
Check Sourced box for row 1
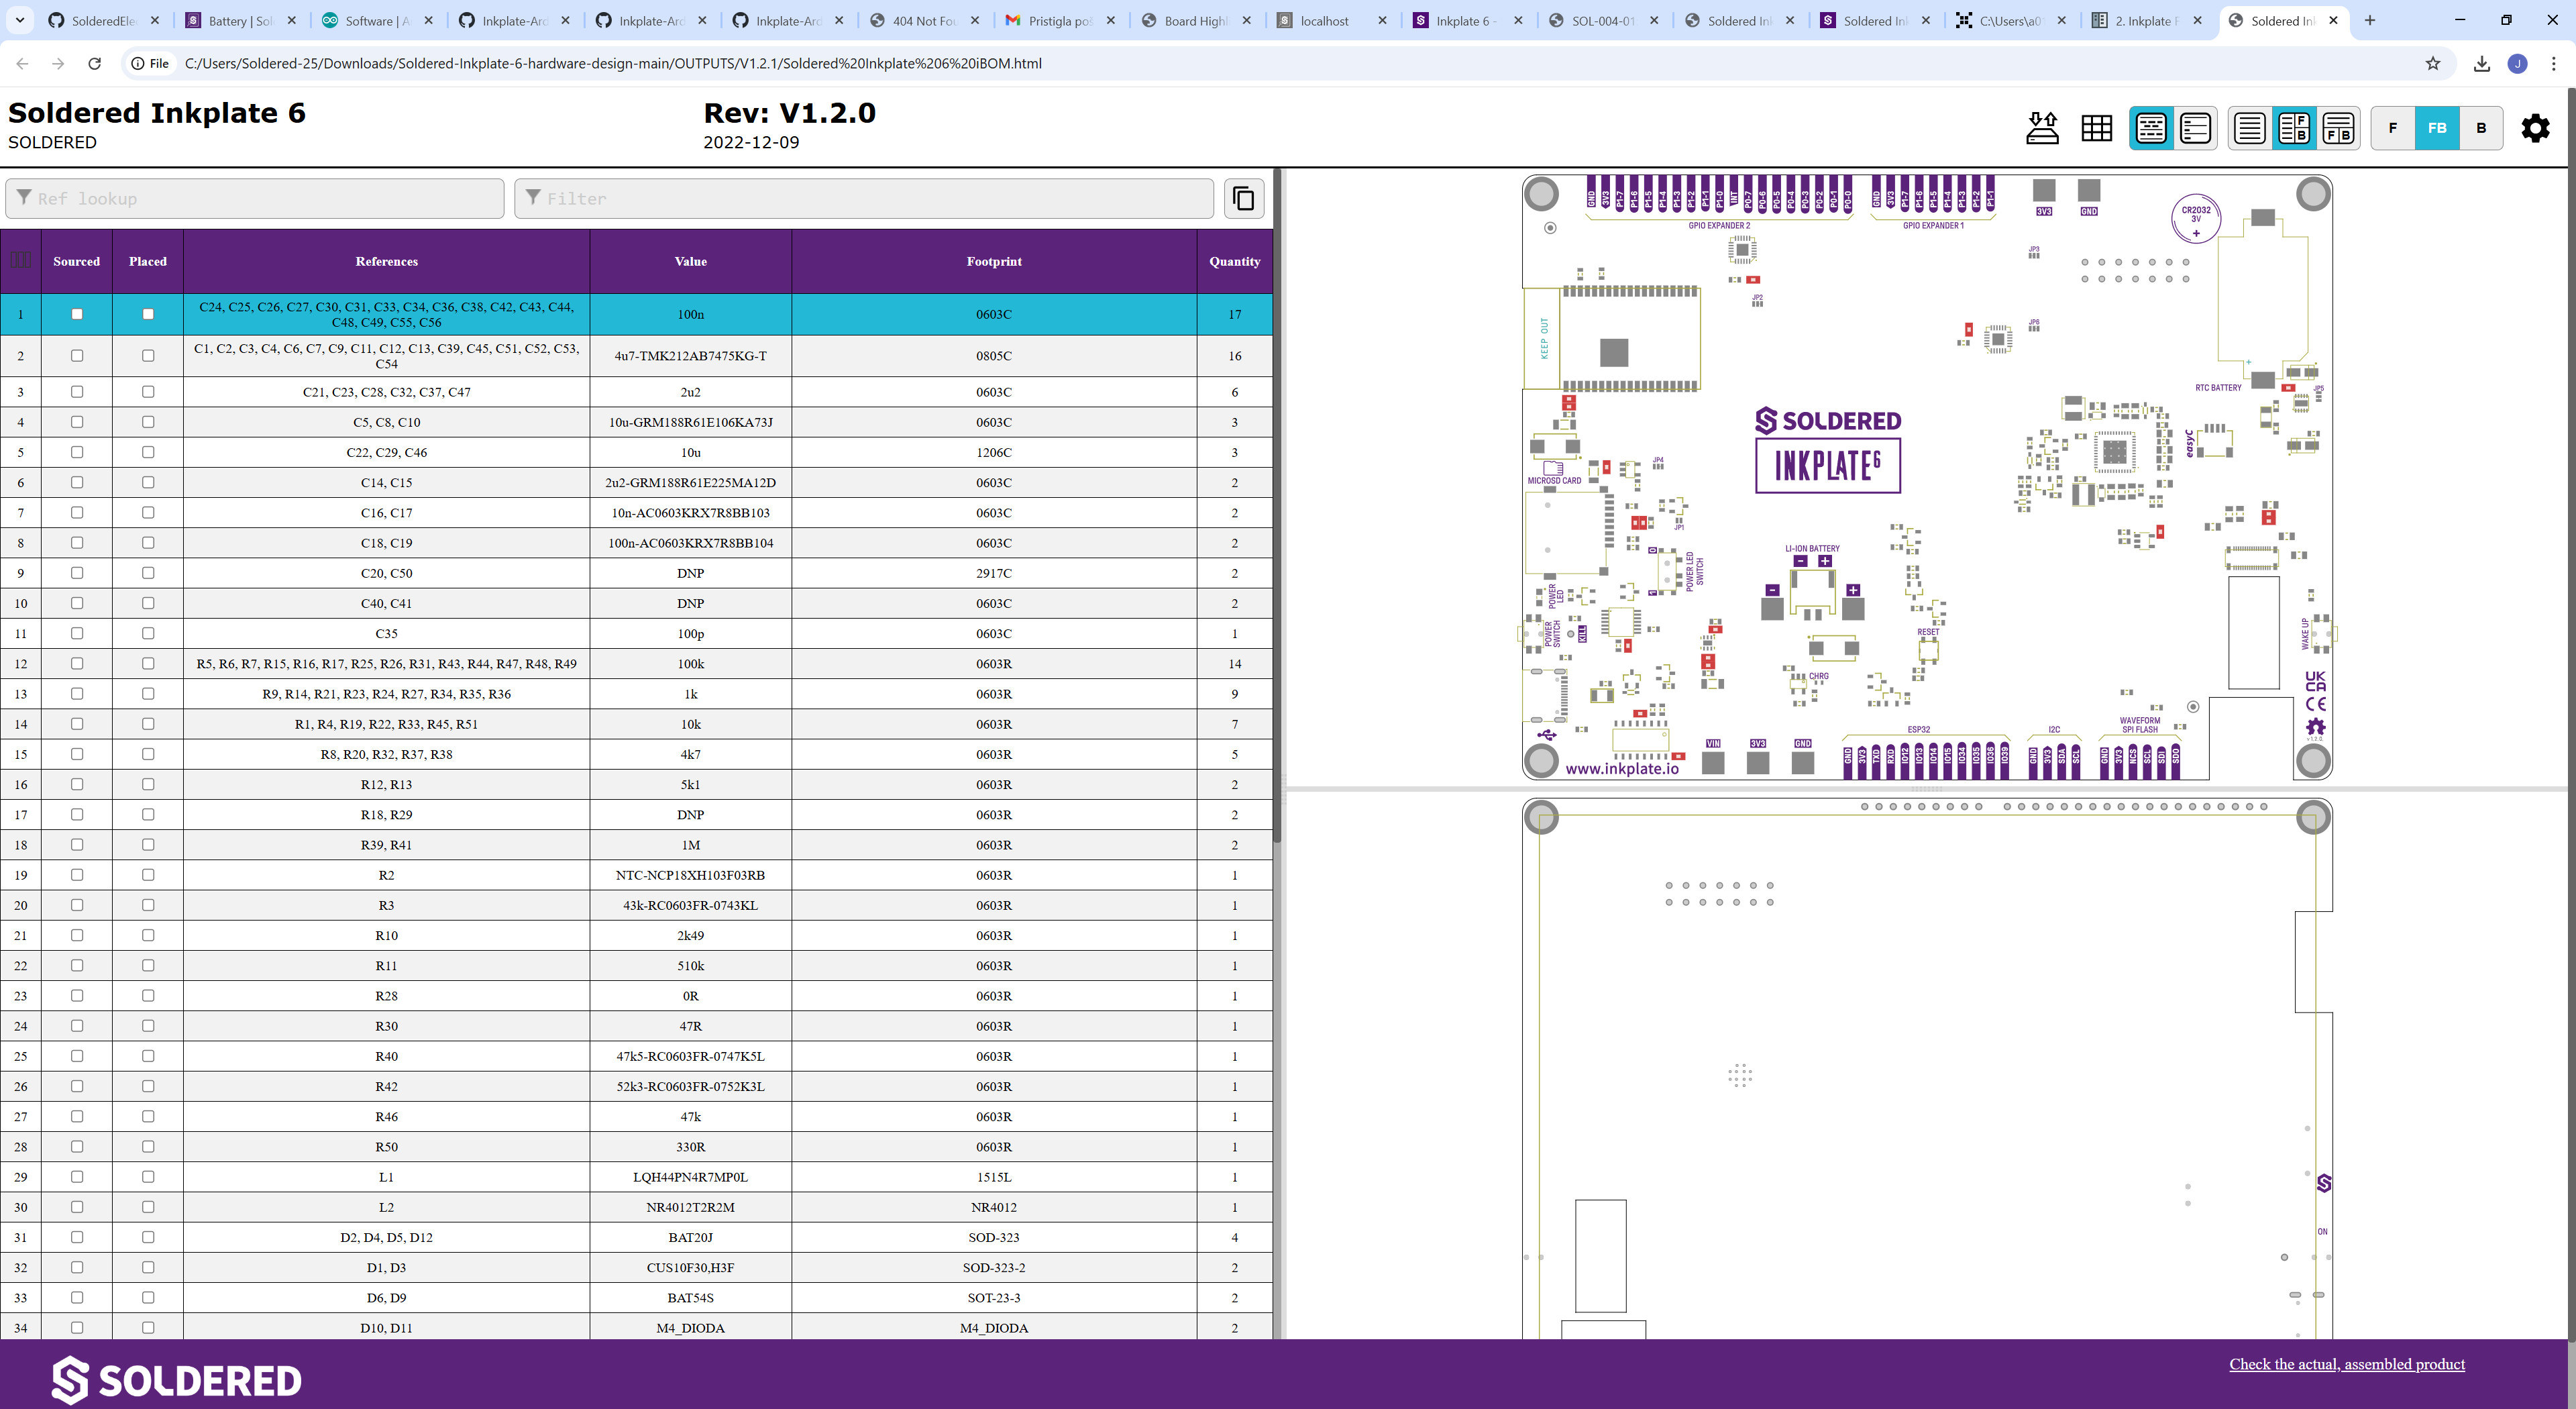pyautogui.click(x=77, y=314)
